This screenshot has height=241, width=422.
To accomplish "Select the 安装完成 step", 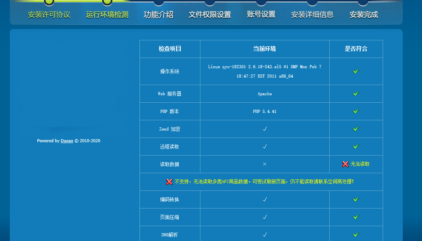I will [x=363, y=15].
